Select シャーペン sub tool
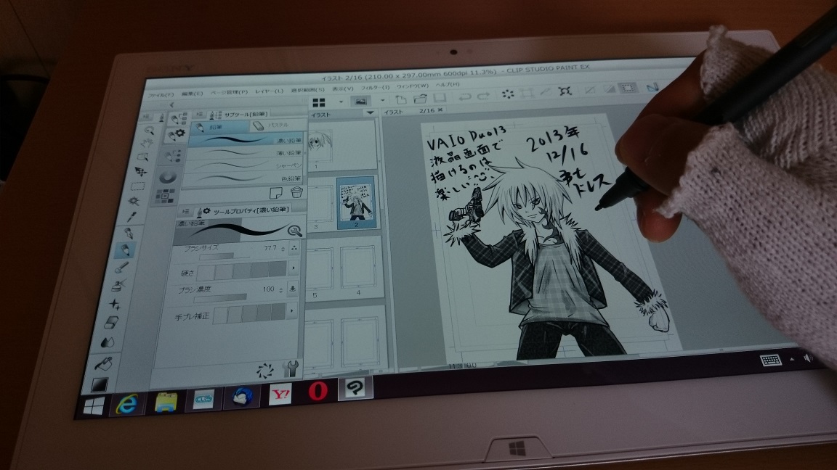Viewport: 837px width, 470px height. tap(244, 165)
